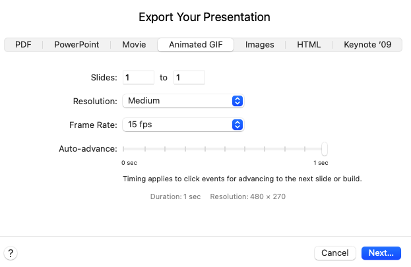Choose the Images export tab
The image size is (411, 267).
click(259, 45)
